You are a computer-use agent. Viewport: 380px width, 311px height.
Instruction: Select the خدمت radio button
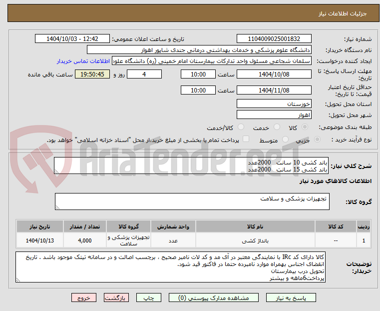(x=277, y=127)
